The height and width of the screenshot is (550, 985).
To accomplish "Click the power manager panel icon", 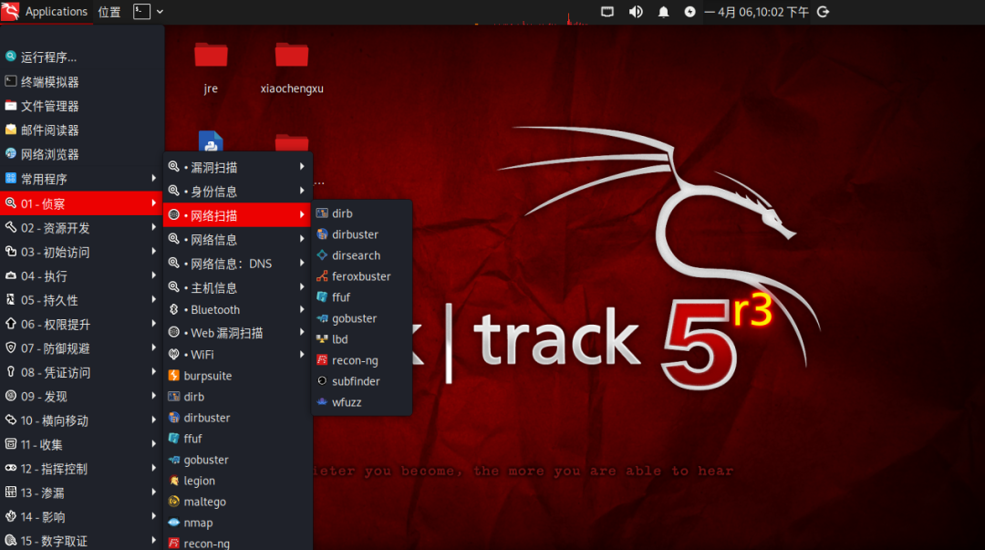I will (689, 12).
